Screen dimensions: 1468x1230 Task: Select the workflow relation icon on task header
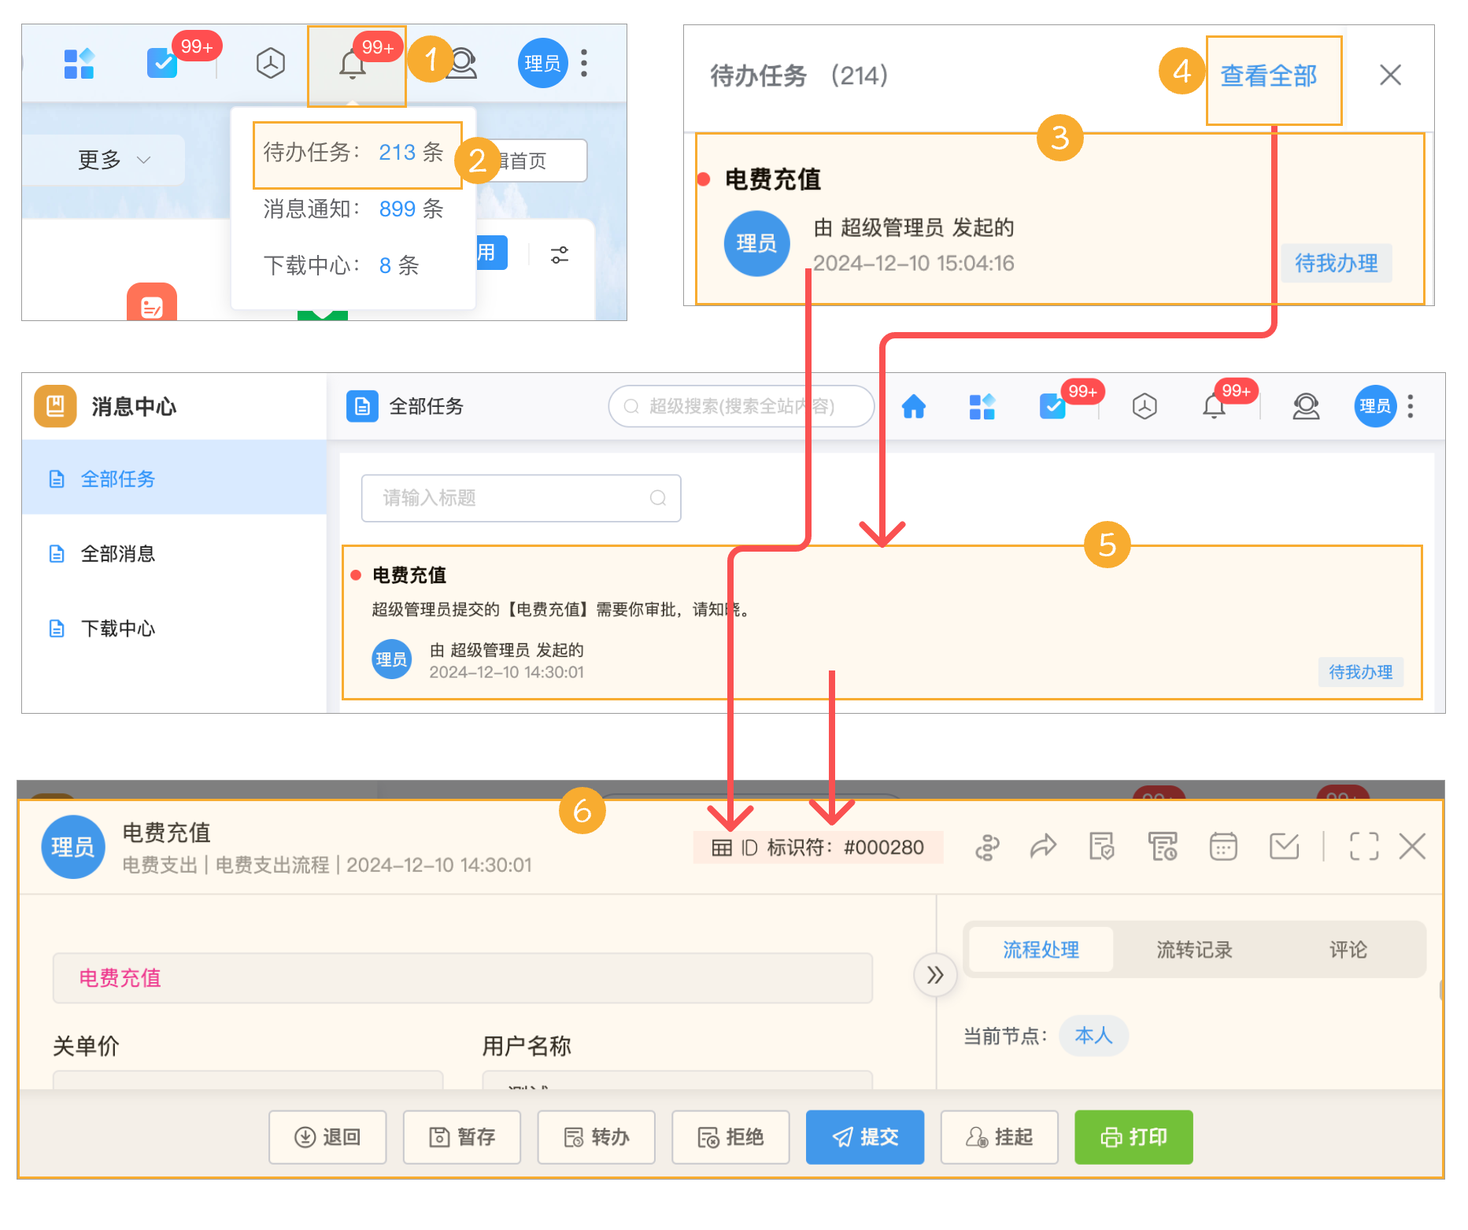pyautogui.click(x=986, y=848)
